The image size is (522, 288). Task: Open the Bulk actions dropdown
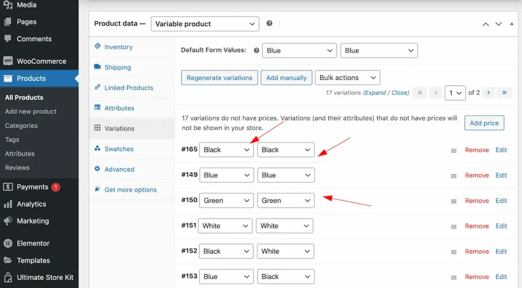point(347,77)
